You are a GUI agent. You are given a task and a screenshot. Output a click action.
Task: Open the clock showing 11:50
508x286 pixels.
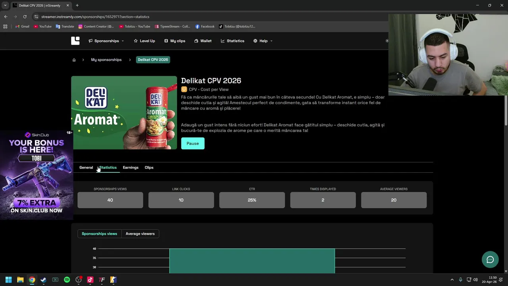tap(489, 280)
